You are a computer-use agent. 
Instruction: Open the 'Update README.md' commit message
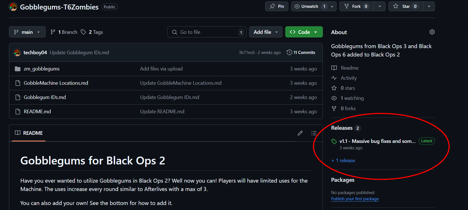[162, 112]
